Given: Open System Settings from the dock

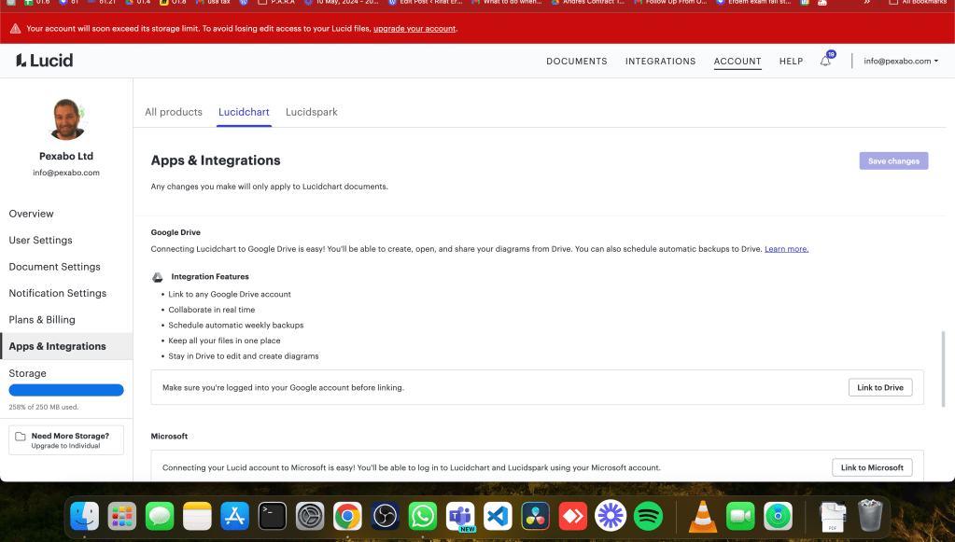Looking at the screenshot, I should point(310,517).
